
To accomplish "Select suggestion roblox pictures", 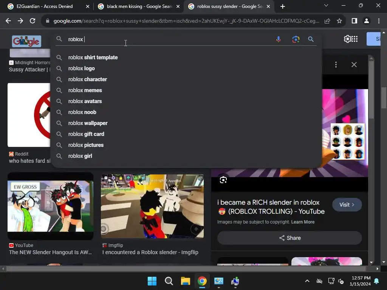I will coord(186,145).
